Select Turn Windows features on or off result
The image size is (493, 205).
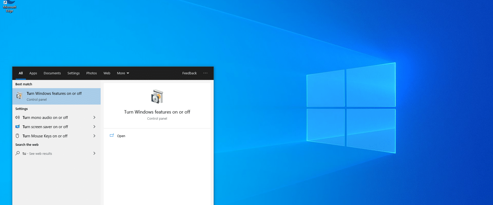pos(56,96)
